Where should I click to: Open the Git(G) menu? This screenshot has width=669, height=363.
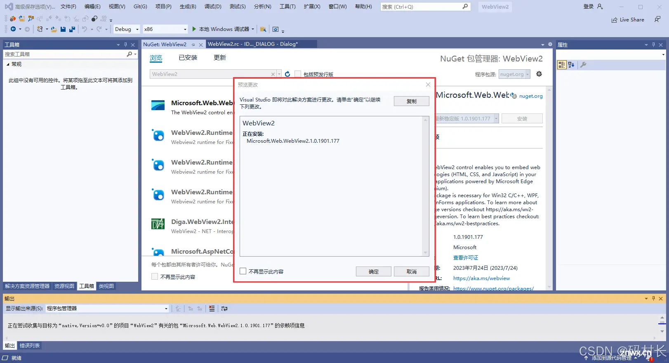[140, 7]
